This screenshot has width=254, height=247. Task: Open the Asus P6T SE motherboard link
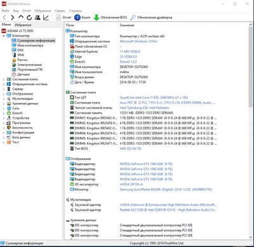(168, 103)
